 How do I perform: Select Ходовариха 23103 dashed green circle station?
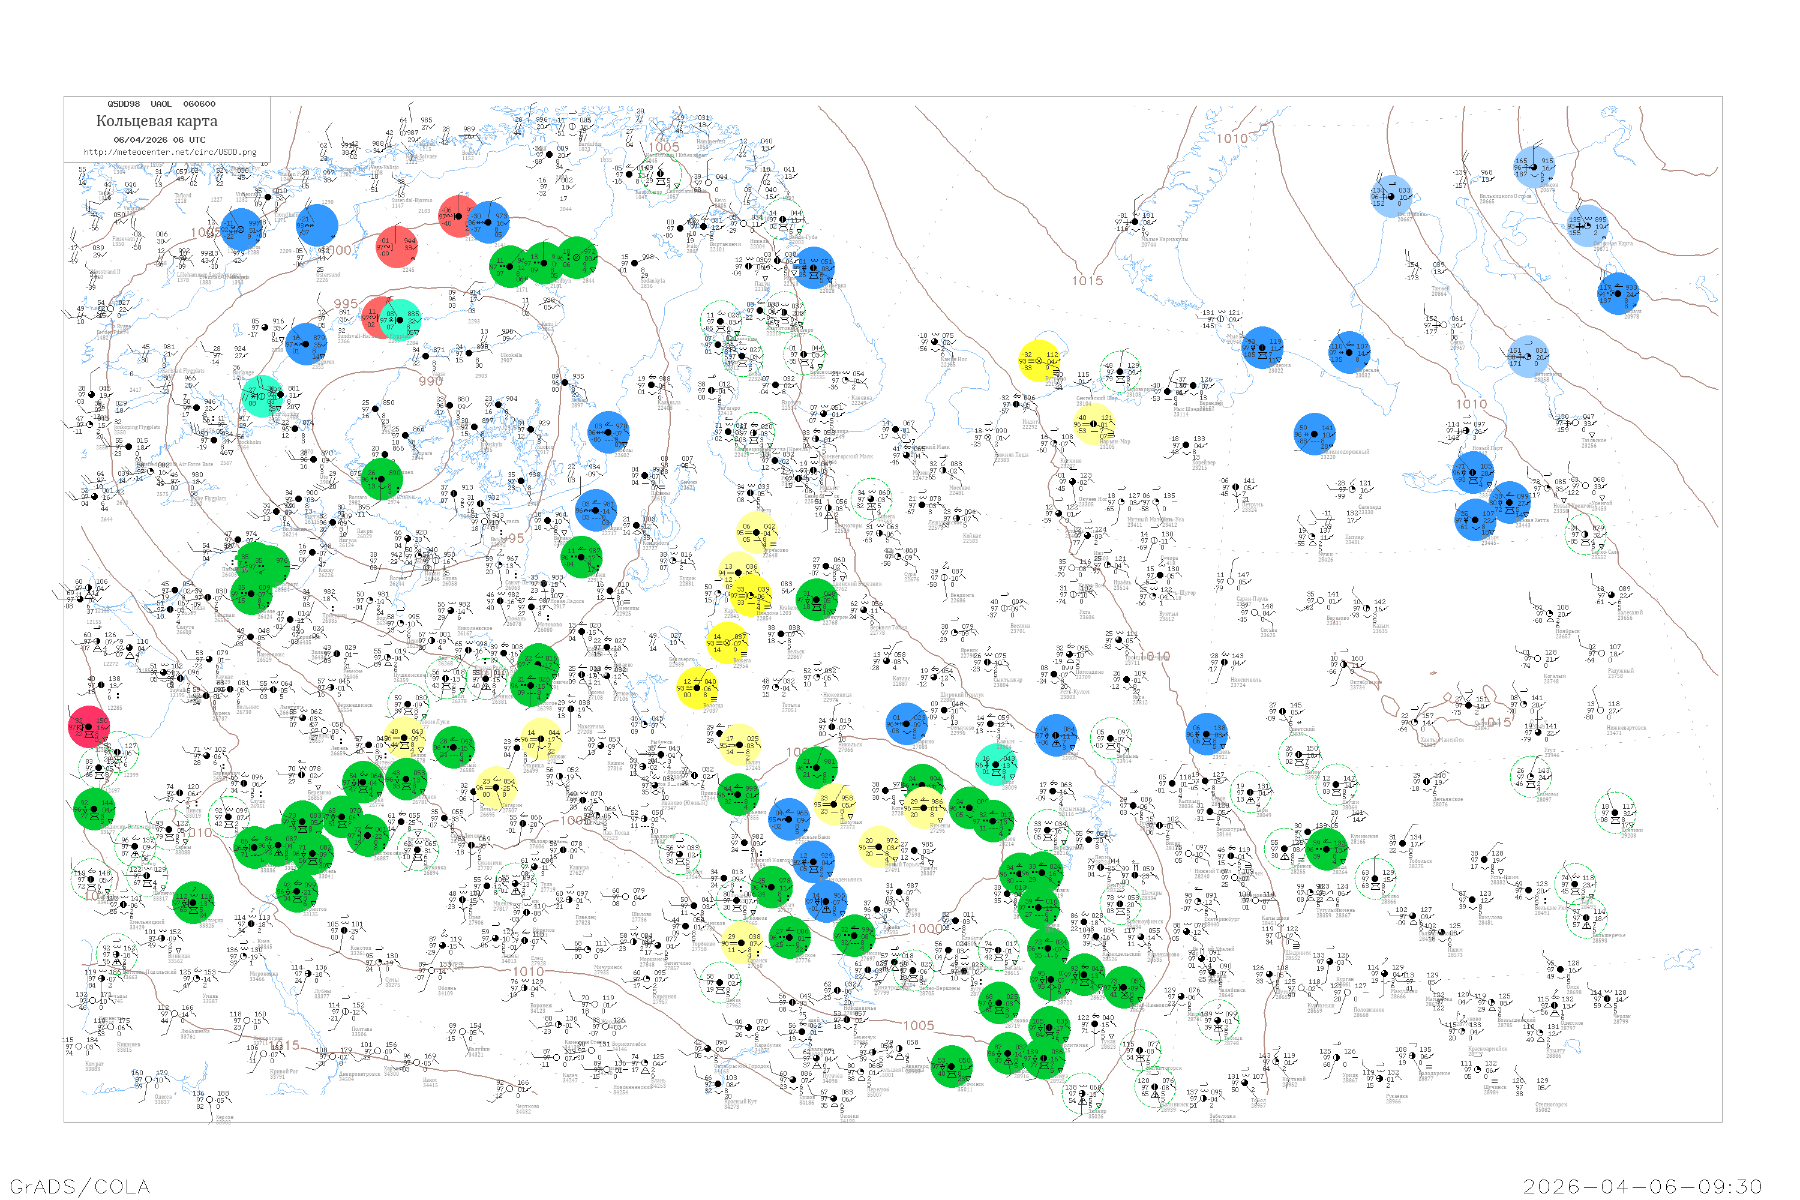click(1120, 371)
